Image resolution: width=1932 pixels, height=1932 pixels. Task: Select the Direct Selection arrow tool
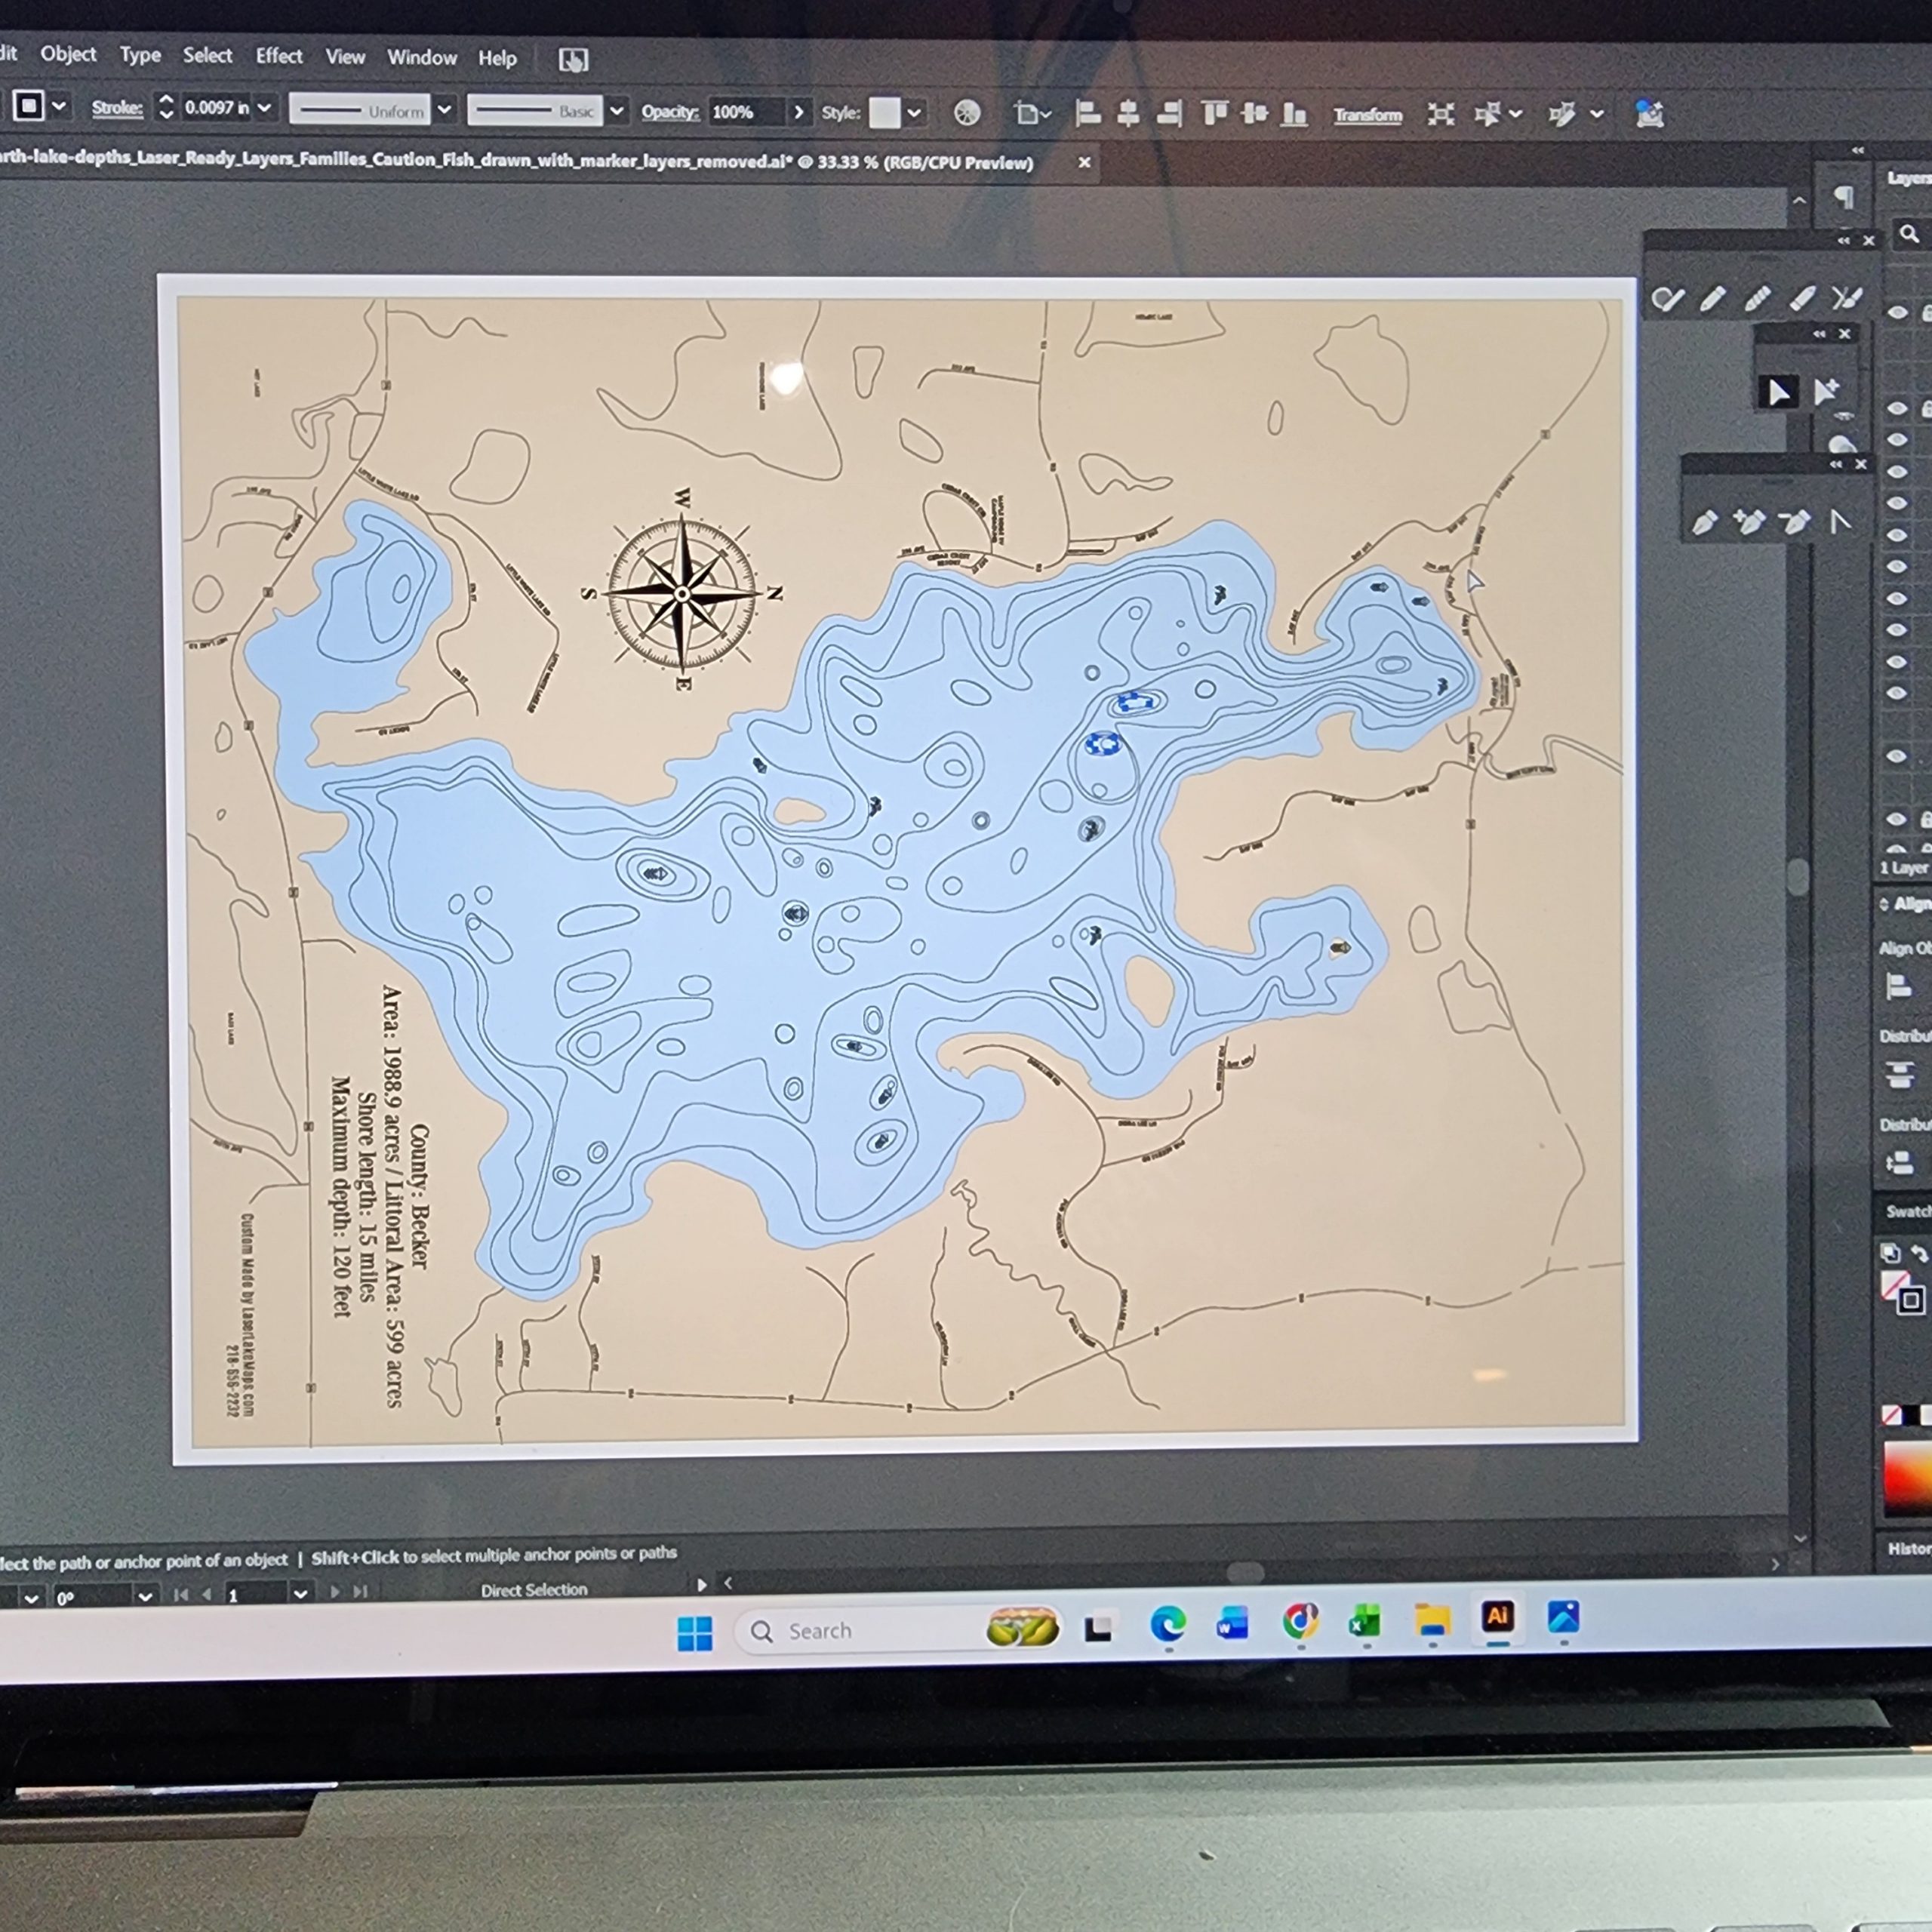click(1778, 392)
